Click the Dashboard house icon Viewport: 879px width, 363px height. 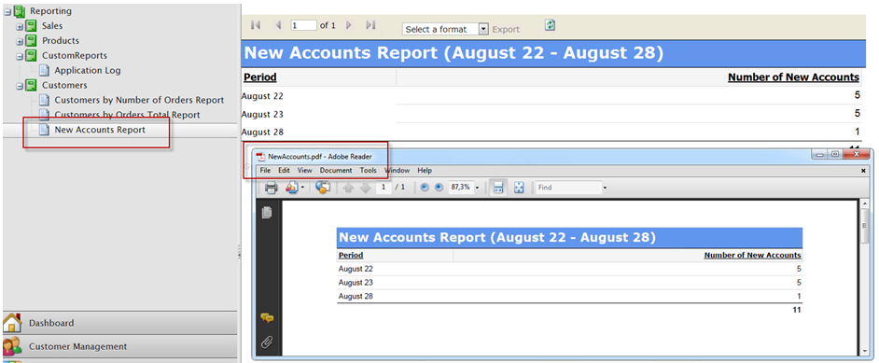click(x=12, y=323)
